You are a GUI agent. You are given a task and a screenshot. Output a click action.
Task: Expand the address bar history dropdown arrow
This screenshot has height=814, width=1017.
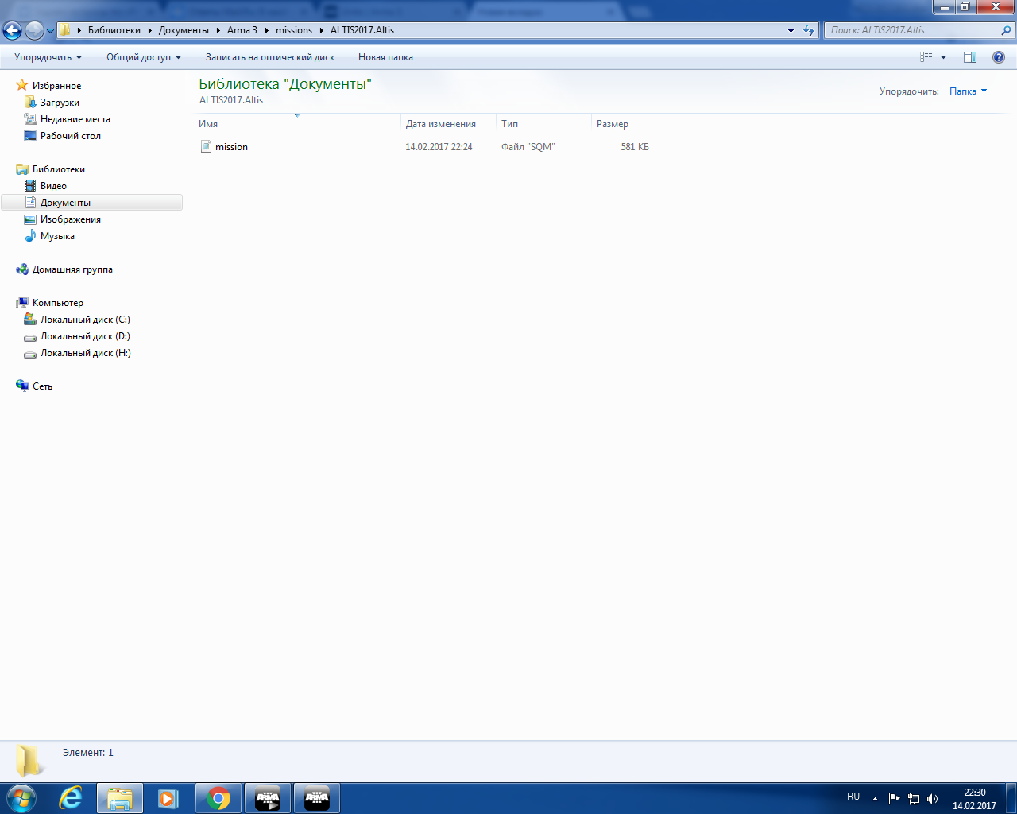tap(791, 30)
